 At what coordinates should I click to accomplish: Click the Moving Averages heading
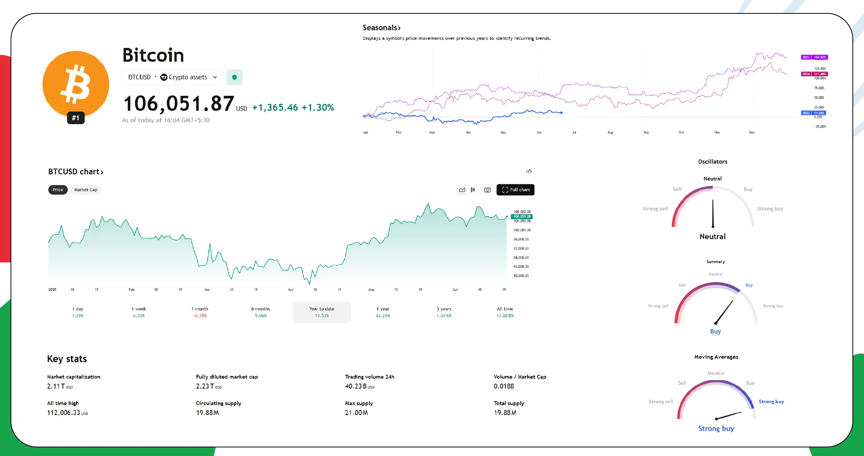[x=716, y=357]
